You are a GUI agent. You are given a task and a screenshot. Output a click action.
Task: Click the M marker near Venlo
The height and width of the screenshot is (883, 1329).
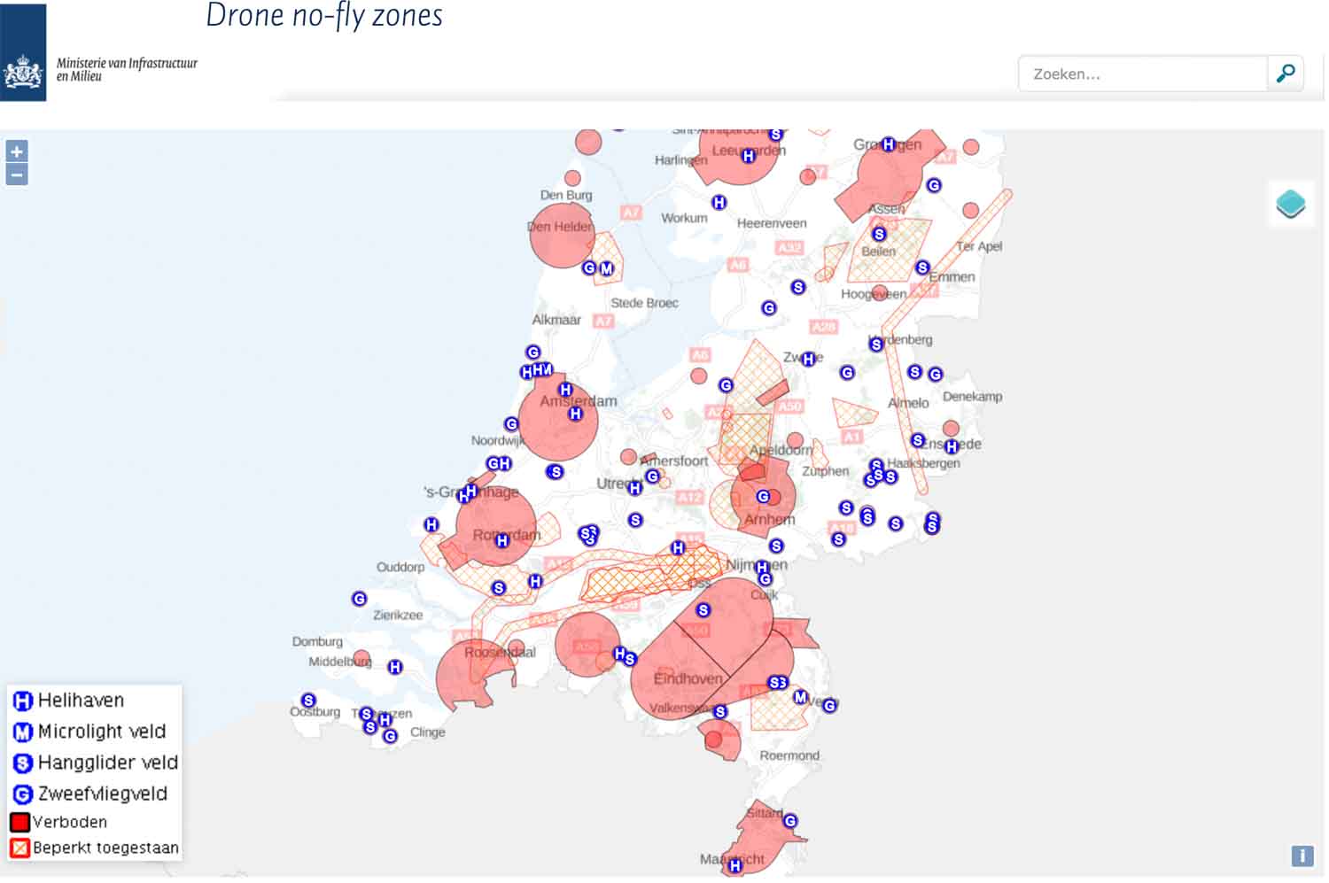coord(800,697)
